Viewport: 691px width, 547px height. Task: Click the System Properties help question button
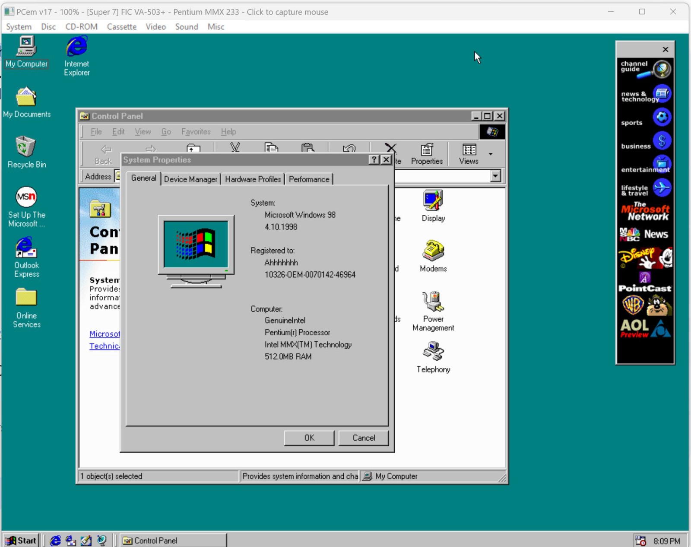point(374,160)
